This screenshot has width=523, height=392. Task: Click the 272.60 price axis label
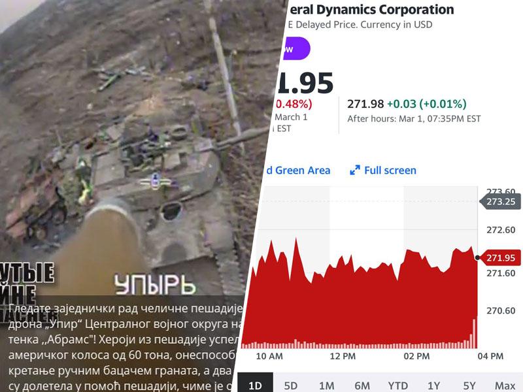click(501, 230)
